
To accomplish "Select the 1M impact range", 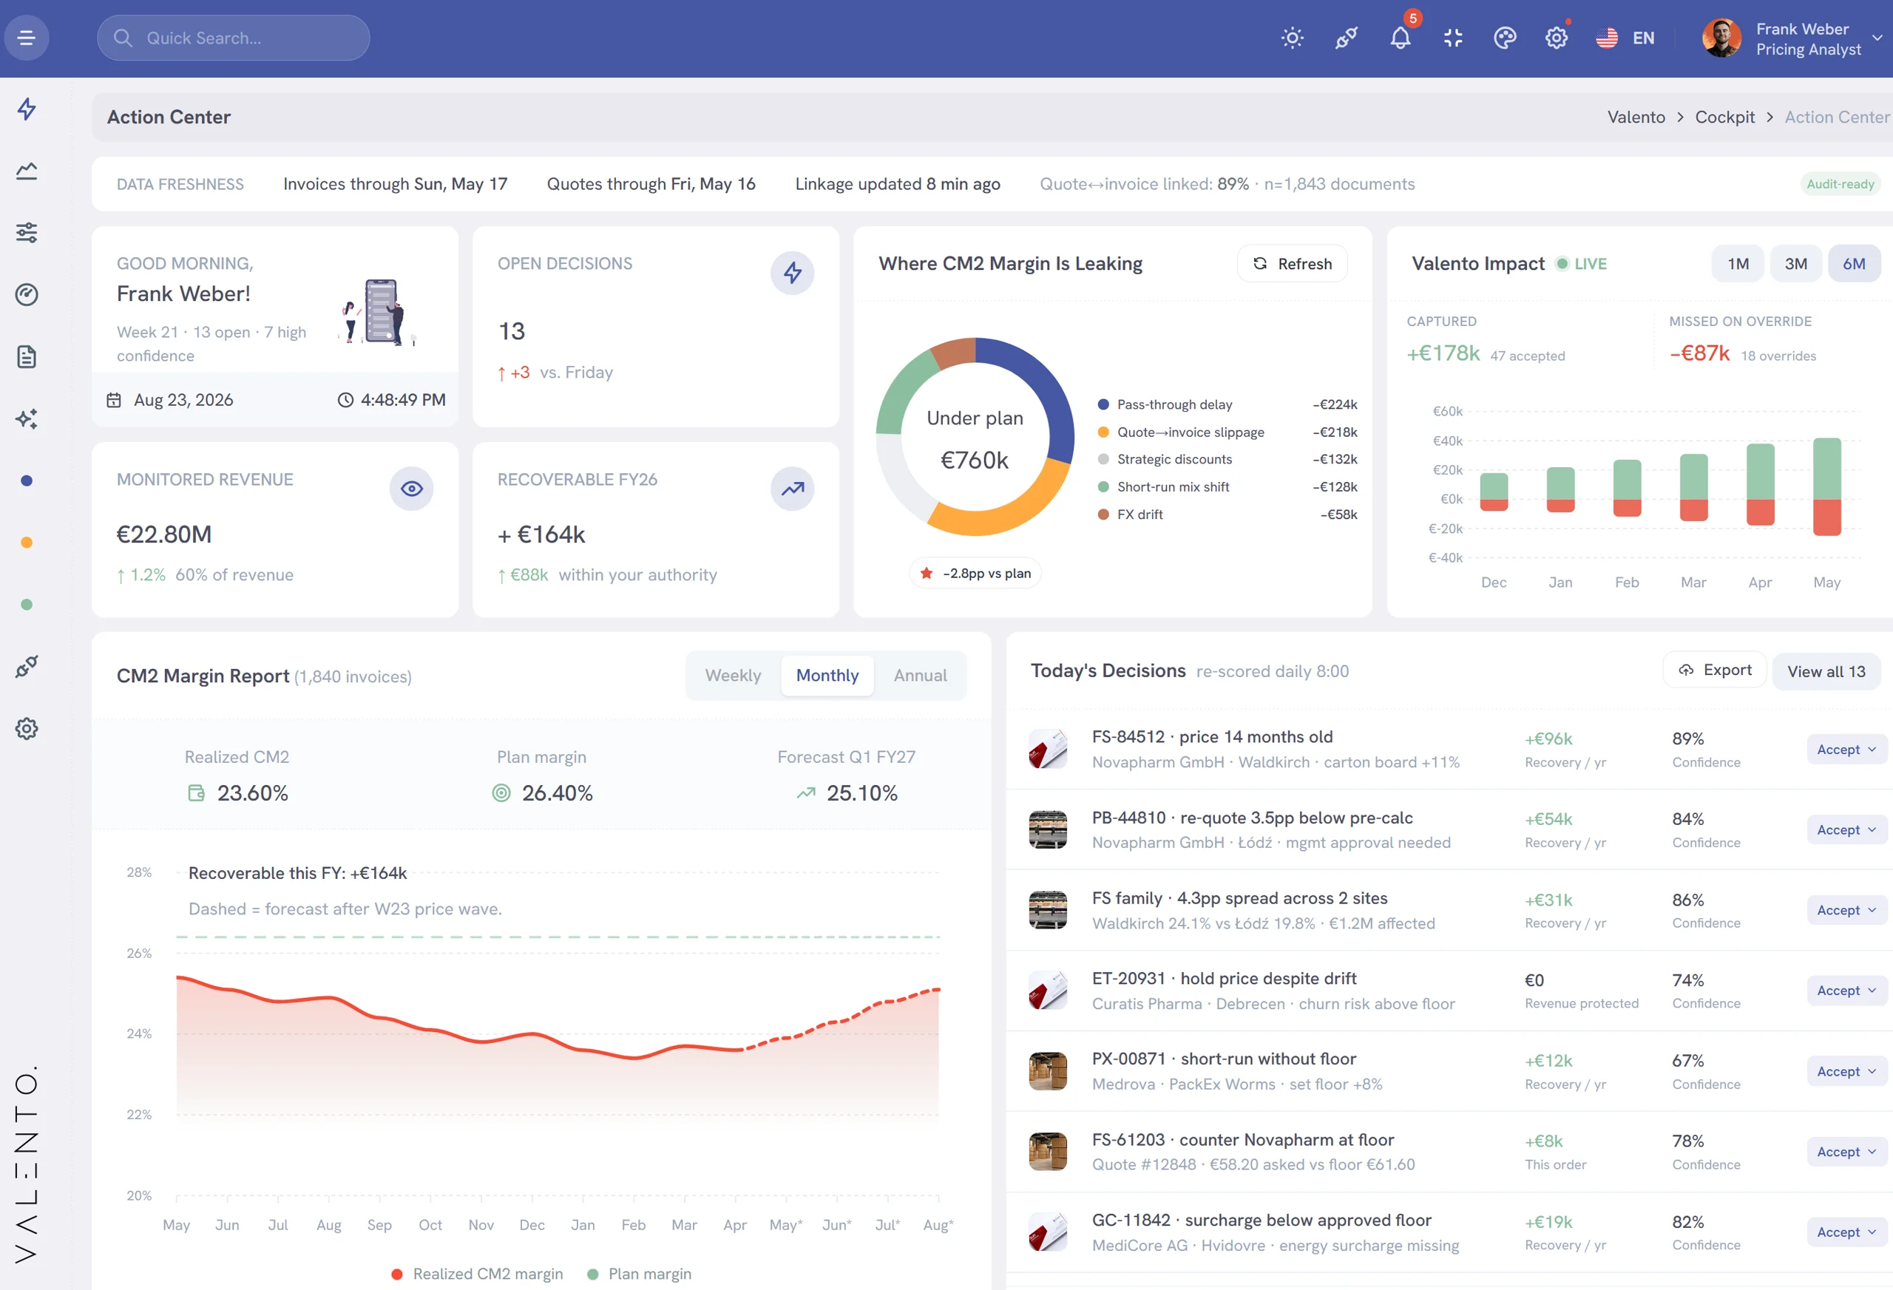I will pos(1738,264).
